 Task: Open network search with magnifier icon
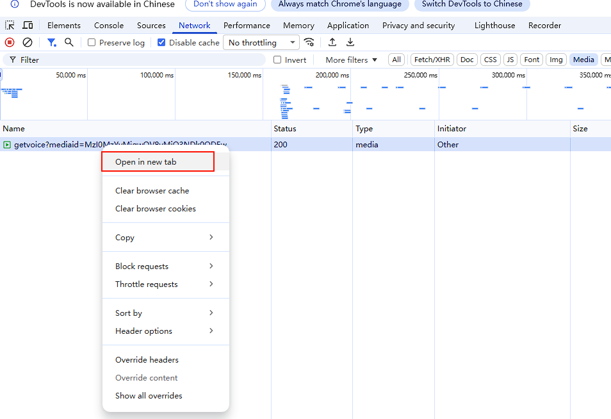click(69, 42)
